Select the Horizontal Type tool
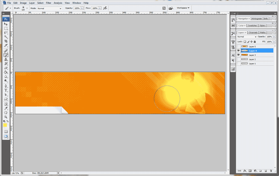 (x=6, y=90)
